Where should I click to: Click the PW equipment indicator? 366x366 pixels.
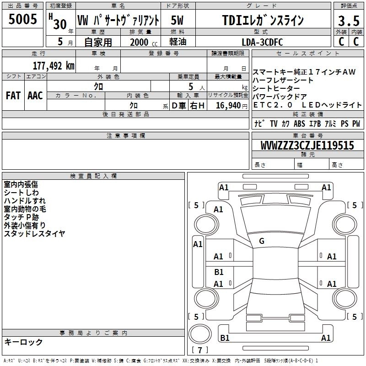point(356,124)
